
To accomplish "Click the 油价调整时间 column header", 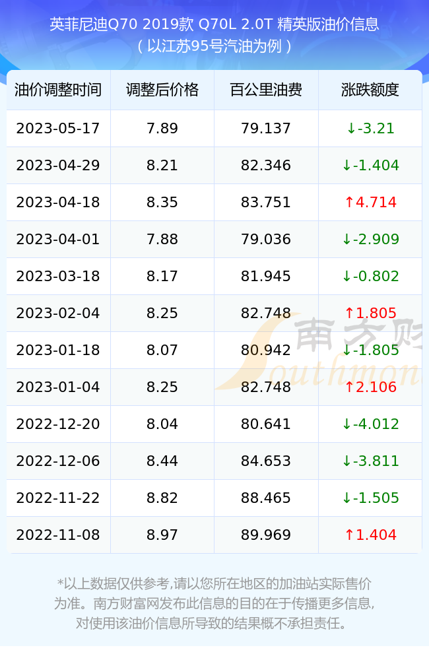I will (x=58, y=90).
